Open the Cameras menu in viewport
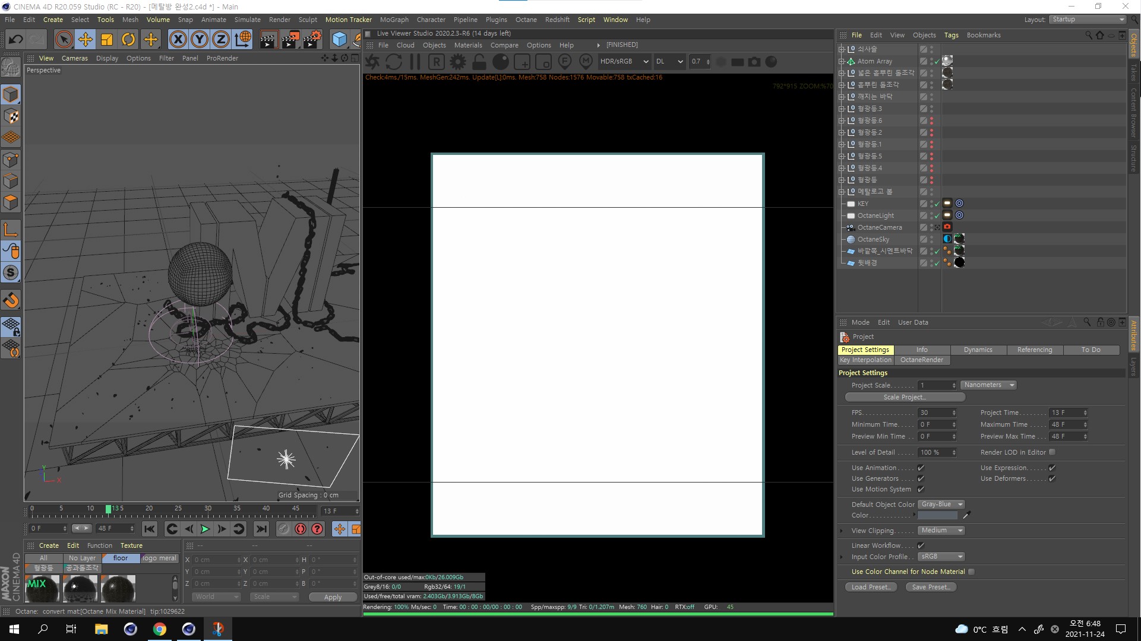 (x=75, y=58)
